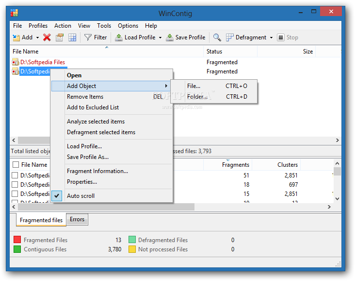Open Properties... from context menu
The image size is (355, 281).
[113, 182]
